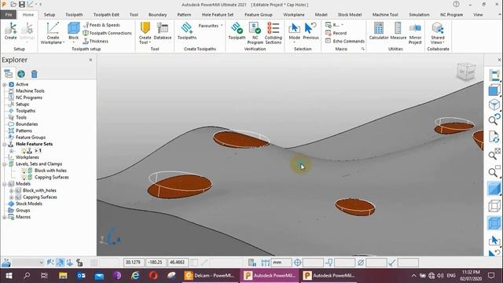Open Feeds & Speeds

[x=101, y=24]
